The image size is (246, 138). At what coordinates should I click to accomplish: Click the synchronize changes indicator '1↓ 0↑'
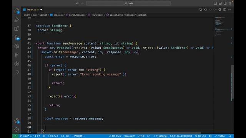point(35,136)
